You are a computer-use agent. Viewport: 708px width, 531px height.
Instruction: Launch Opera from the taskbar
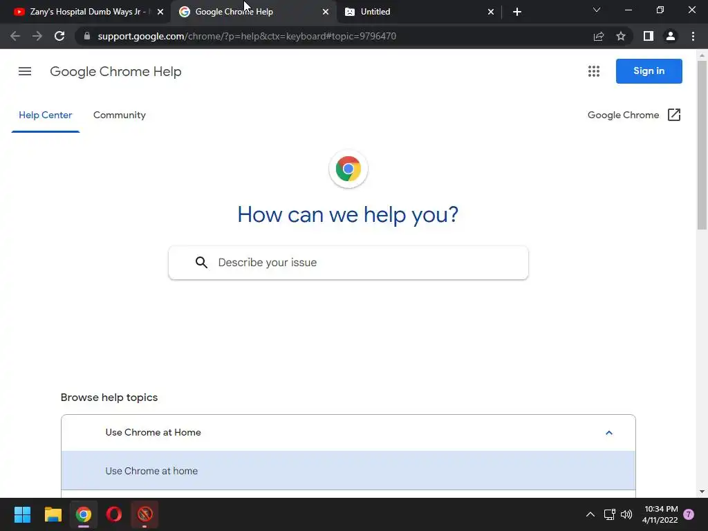tap(114, 514)
